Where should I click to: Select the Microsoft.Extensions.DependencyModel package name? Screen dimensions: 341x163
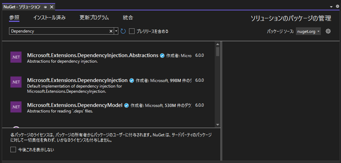75,105
